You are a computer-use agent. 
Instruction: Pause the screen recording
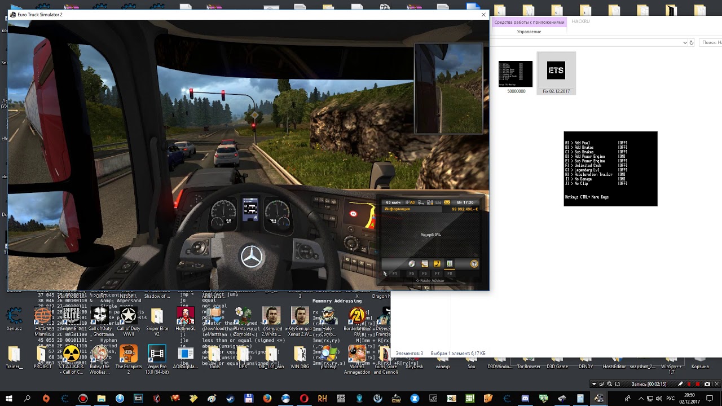(x=689, y=384)
